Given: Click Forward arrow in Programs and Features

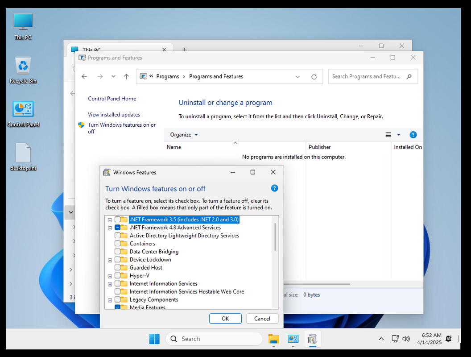Looking at the screenshot, I should [100, 77].
